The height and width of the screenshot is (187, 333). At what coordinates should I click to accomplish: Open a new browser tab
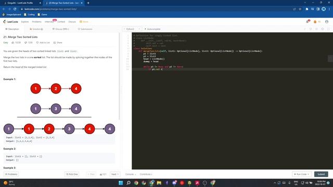[88, 3]
